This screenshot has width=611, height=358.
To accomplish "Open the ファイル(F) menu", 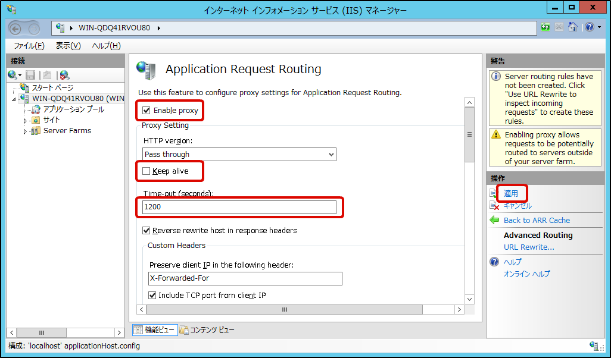I will point(29,46).
